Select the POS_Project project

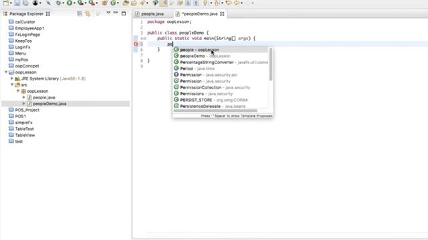24,109
